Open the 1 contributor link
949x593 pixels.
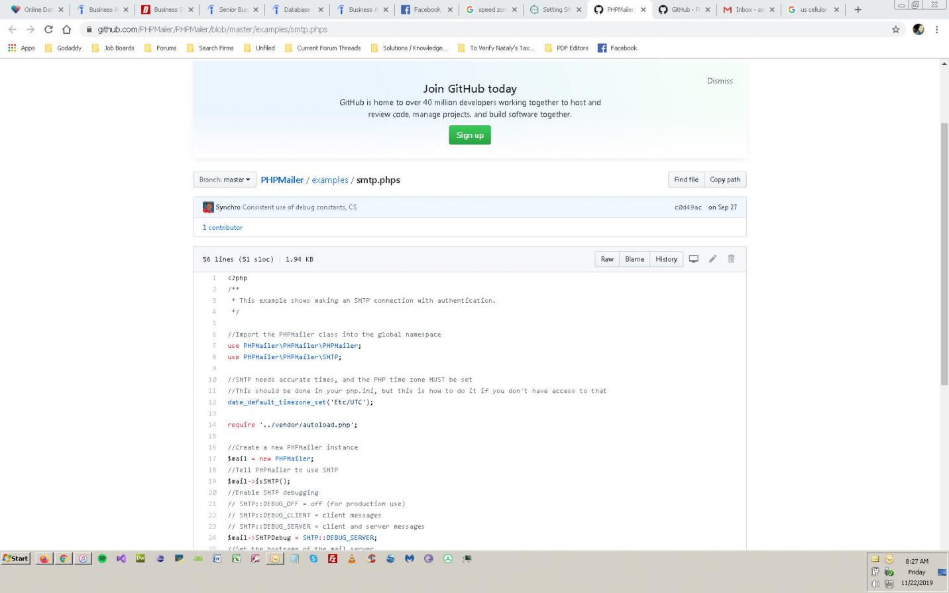pos(223,227)
